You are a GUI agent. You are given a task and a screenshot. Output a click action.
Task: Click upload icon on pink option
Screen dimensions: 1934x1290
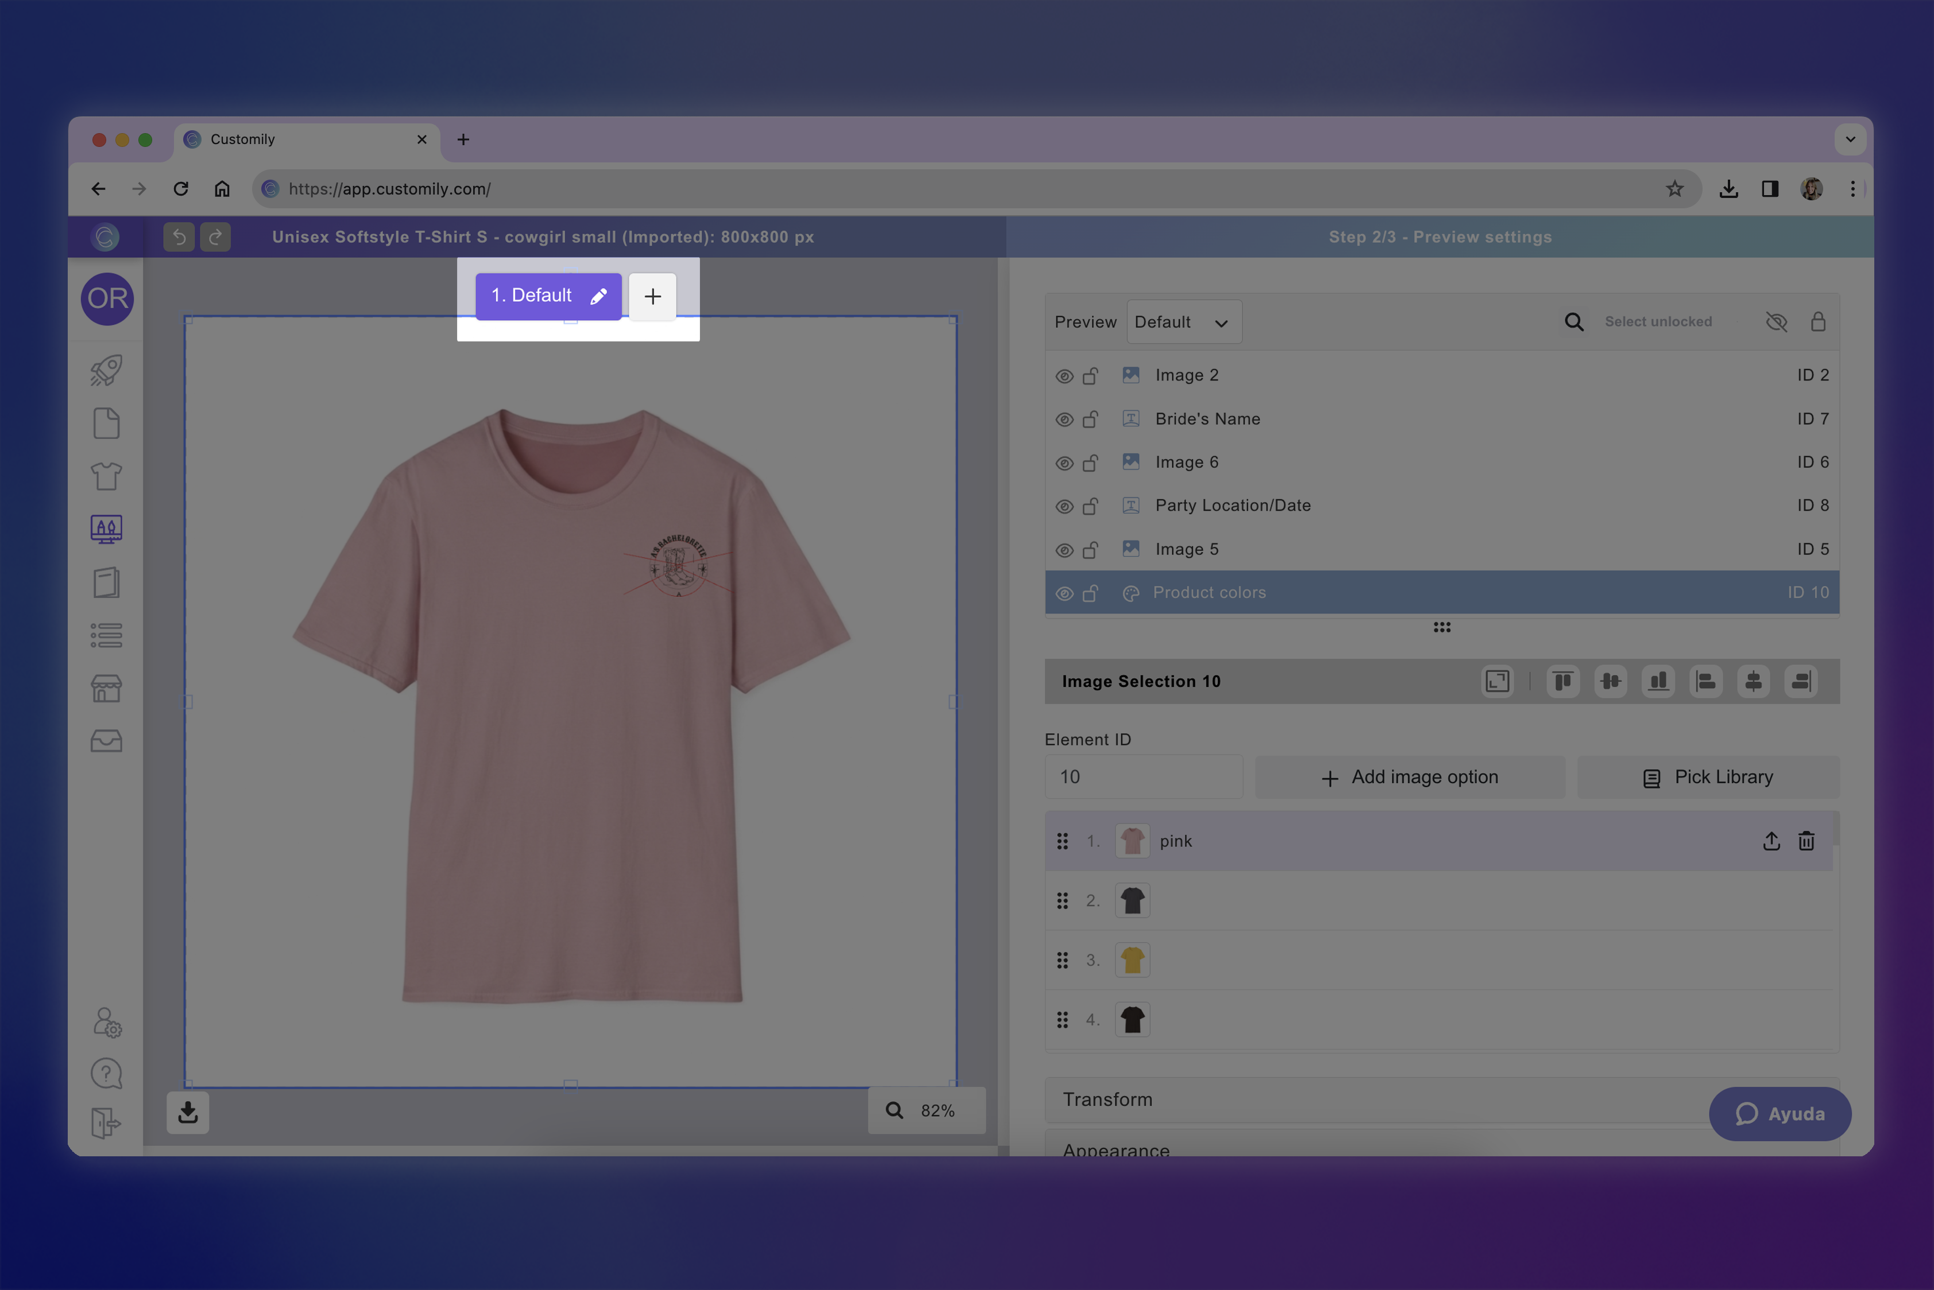(1771, 841)
